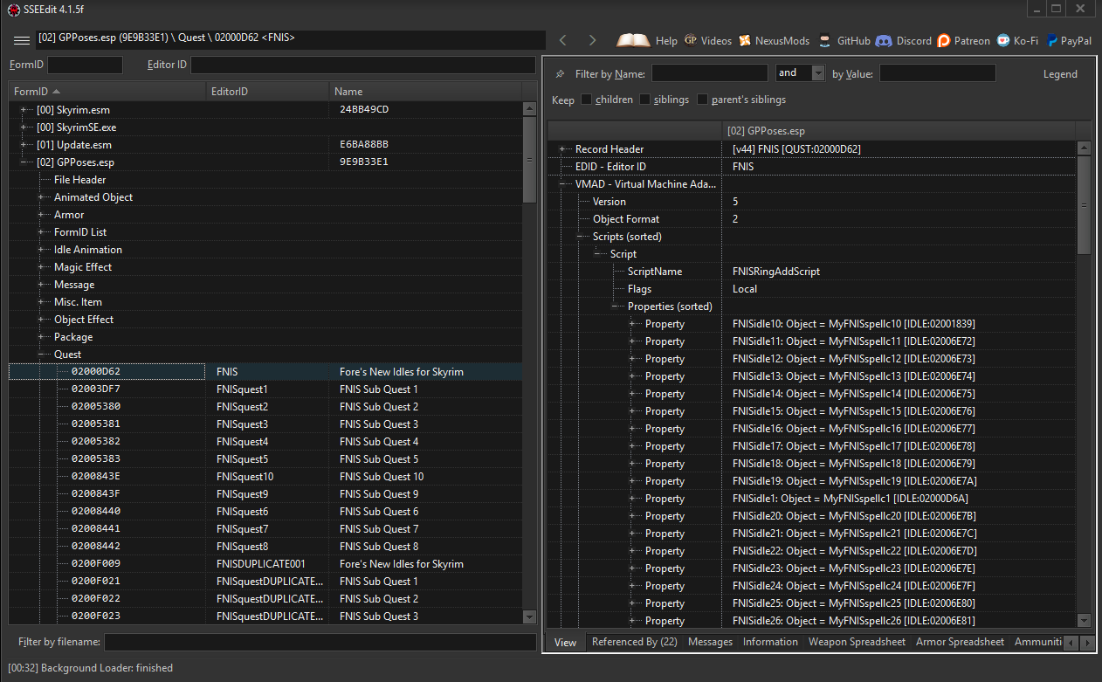Expand the FNISidle10 Property row
This screenshot has height=682, width=1102.
click(633, 324)
